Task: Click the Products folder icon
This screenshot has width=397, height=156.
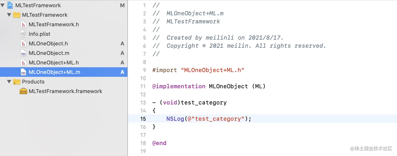Action: (17, 82)
